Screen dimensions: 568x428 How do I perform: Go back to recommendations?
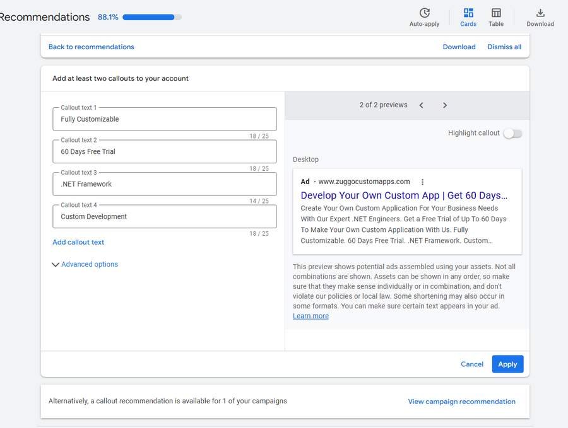pos(92,47)
